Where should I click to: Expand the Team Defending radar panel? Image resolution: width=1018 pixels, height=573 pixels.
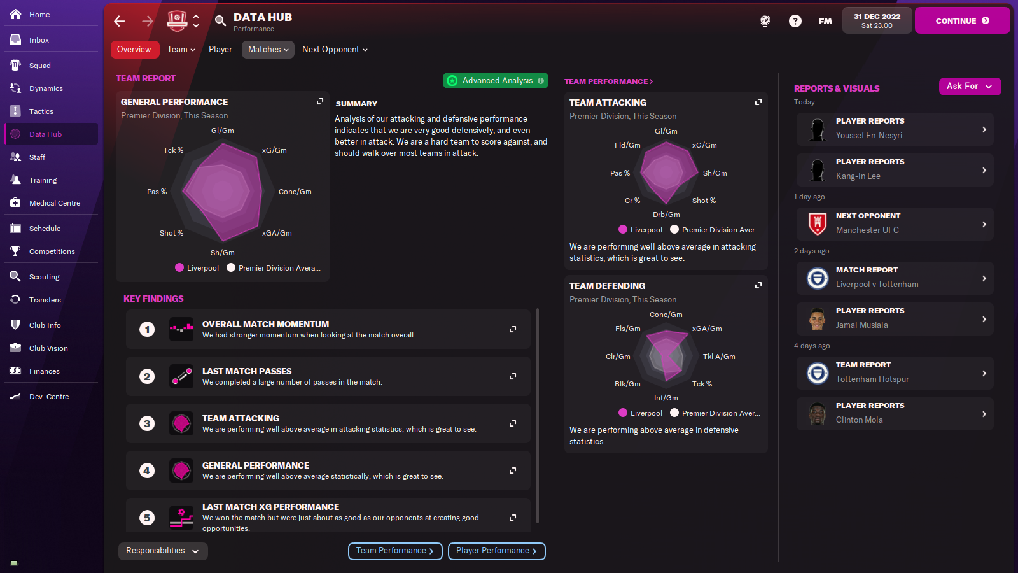758,285
